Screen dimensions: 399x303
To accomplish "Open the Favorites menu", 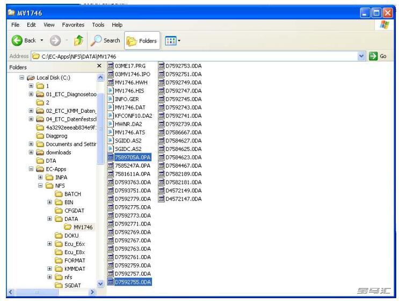I will coord(73,25).
